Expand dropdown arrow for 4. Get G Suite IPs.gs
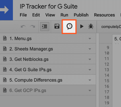 (90, 70)
